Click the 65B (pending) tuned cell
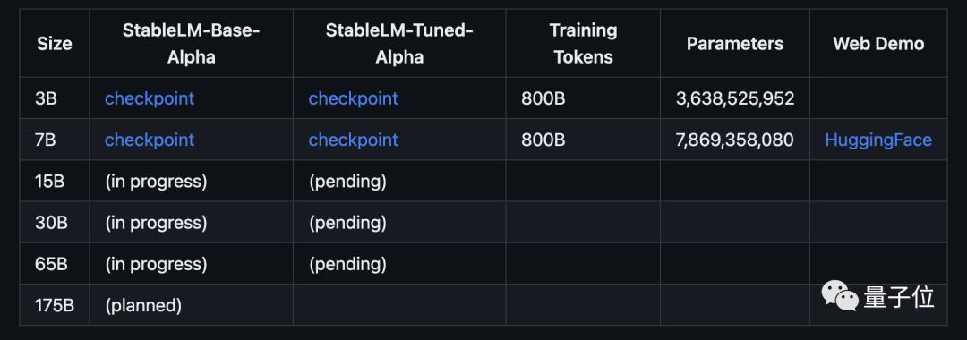 tap(399, 264)
